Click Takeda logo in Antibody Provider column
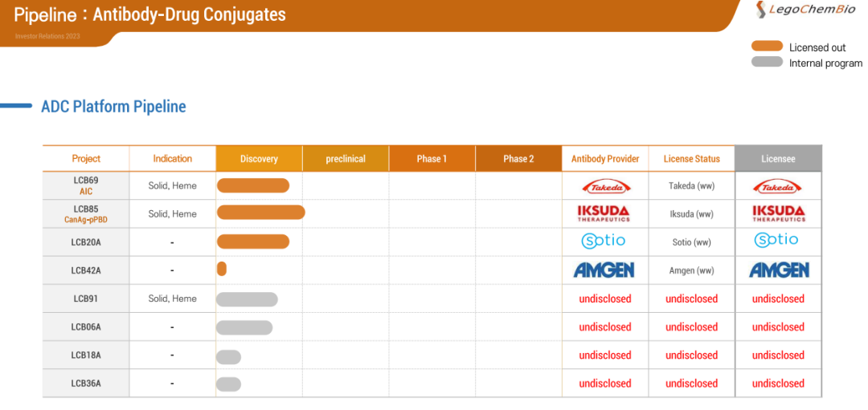Screen dimensions: 868x410 605,186
